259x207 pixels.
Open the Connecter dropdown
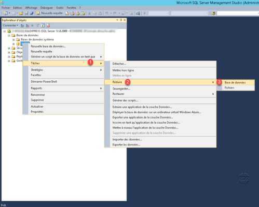click(10, 25)
